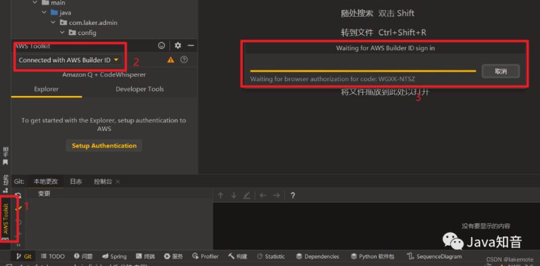
Task: Click the orange warning triangle icon
Action: (171, 60)
